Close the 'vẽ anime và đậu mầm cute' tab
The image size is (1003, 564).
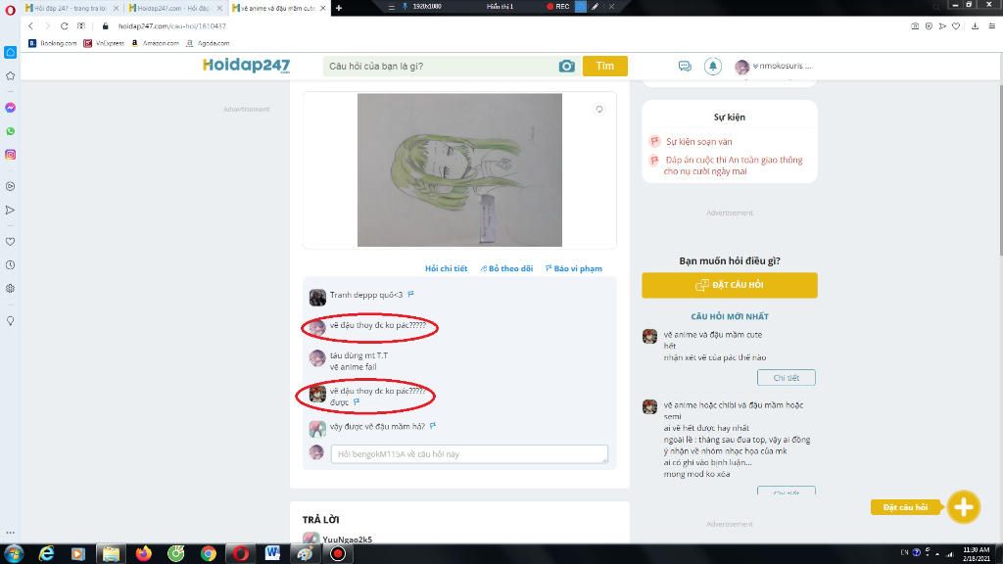click(322, 8)
